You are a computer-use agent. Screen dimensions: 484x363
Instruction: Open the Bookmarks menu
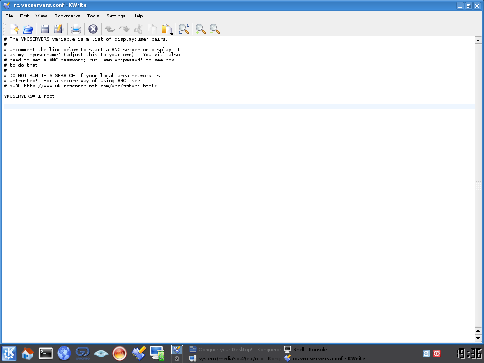67,16
